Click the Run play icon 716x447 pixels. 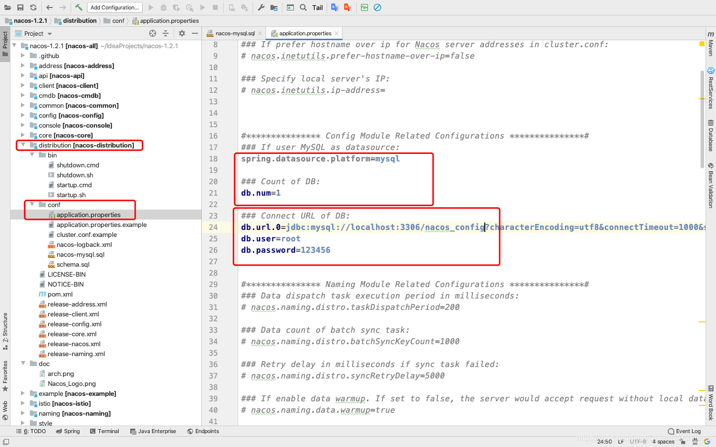click(151, 7)
